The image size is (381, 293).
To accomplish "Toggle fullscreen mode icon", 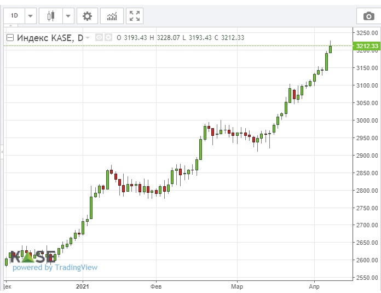I will coord(135,16).
